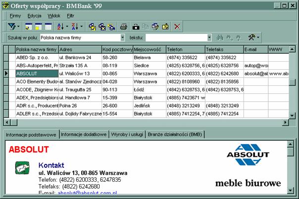299x199 pixels.
Task: Open the hammer tools dropdown arrow
Action: (x=258, y=38)
